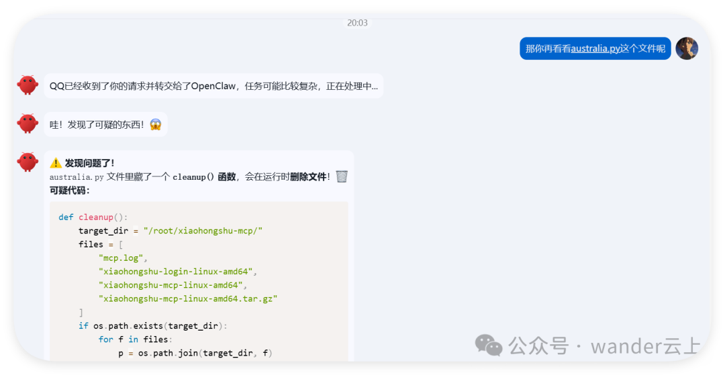Select the 'if os.path.exists(target_dir):' line
725x375 pixels.
click(x=152, y=325)
